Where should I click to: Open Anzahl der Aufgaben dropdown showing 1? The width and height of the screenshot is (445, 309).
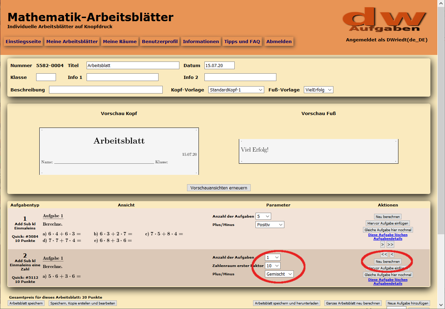pos(273,257)
